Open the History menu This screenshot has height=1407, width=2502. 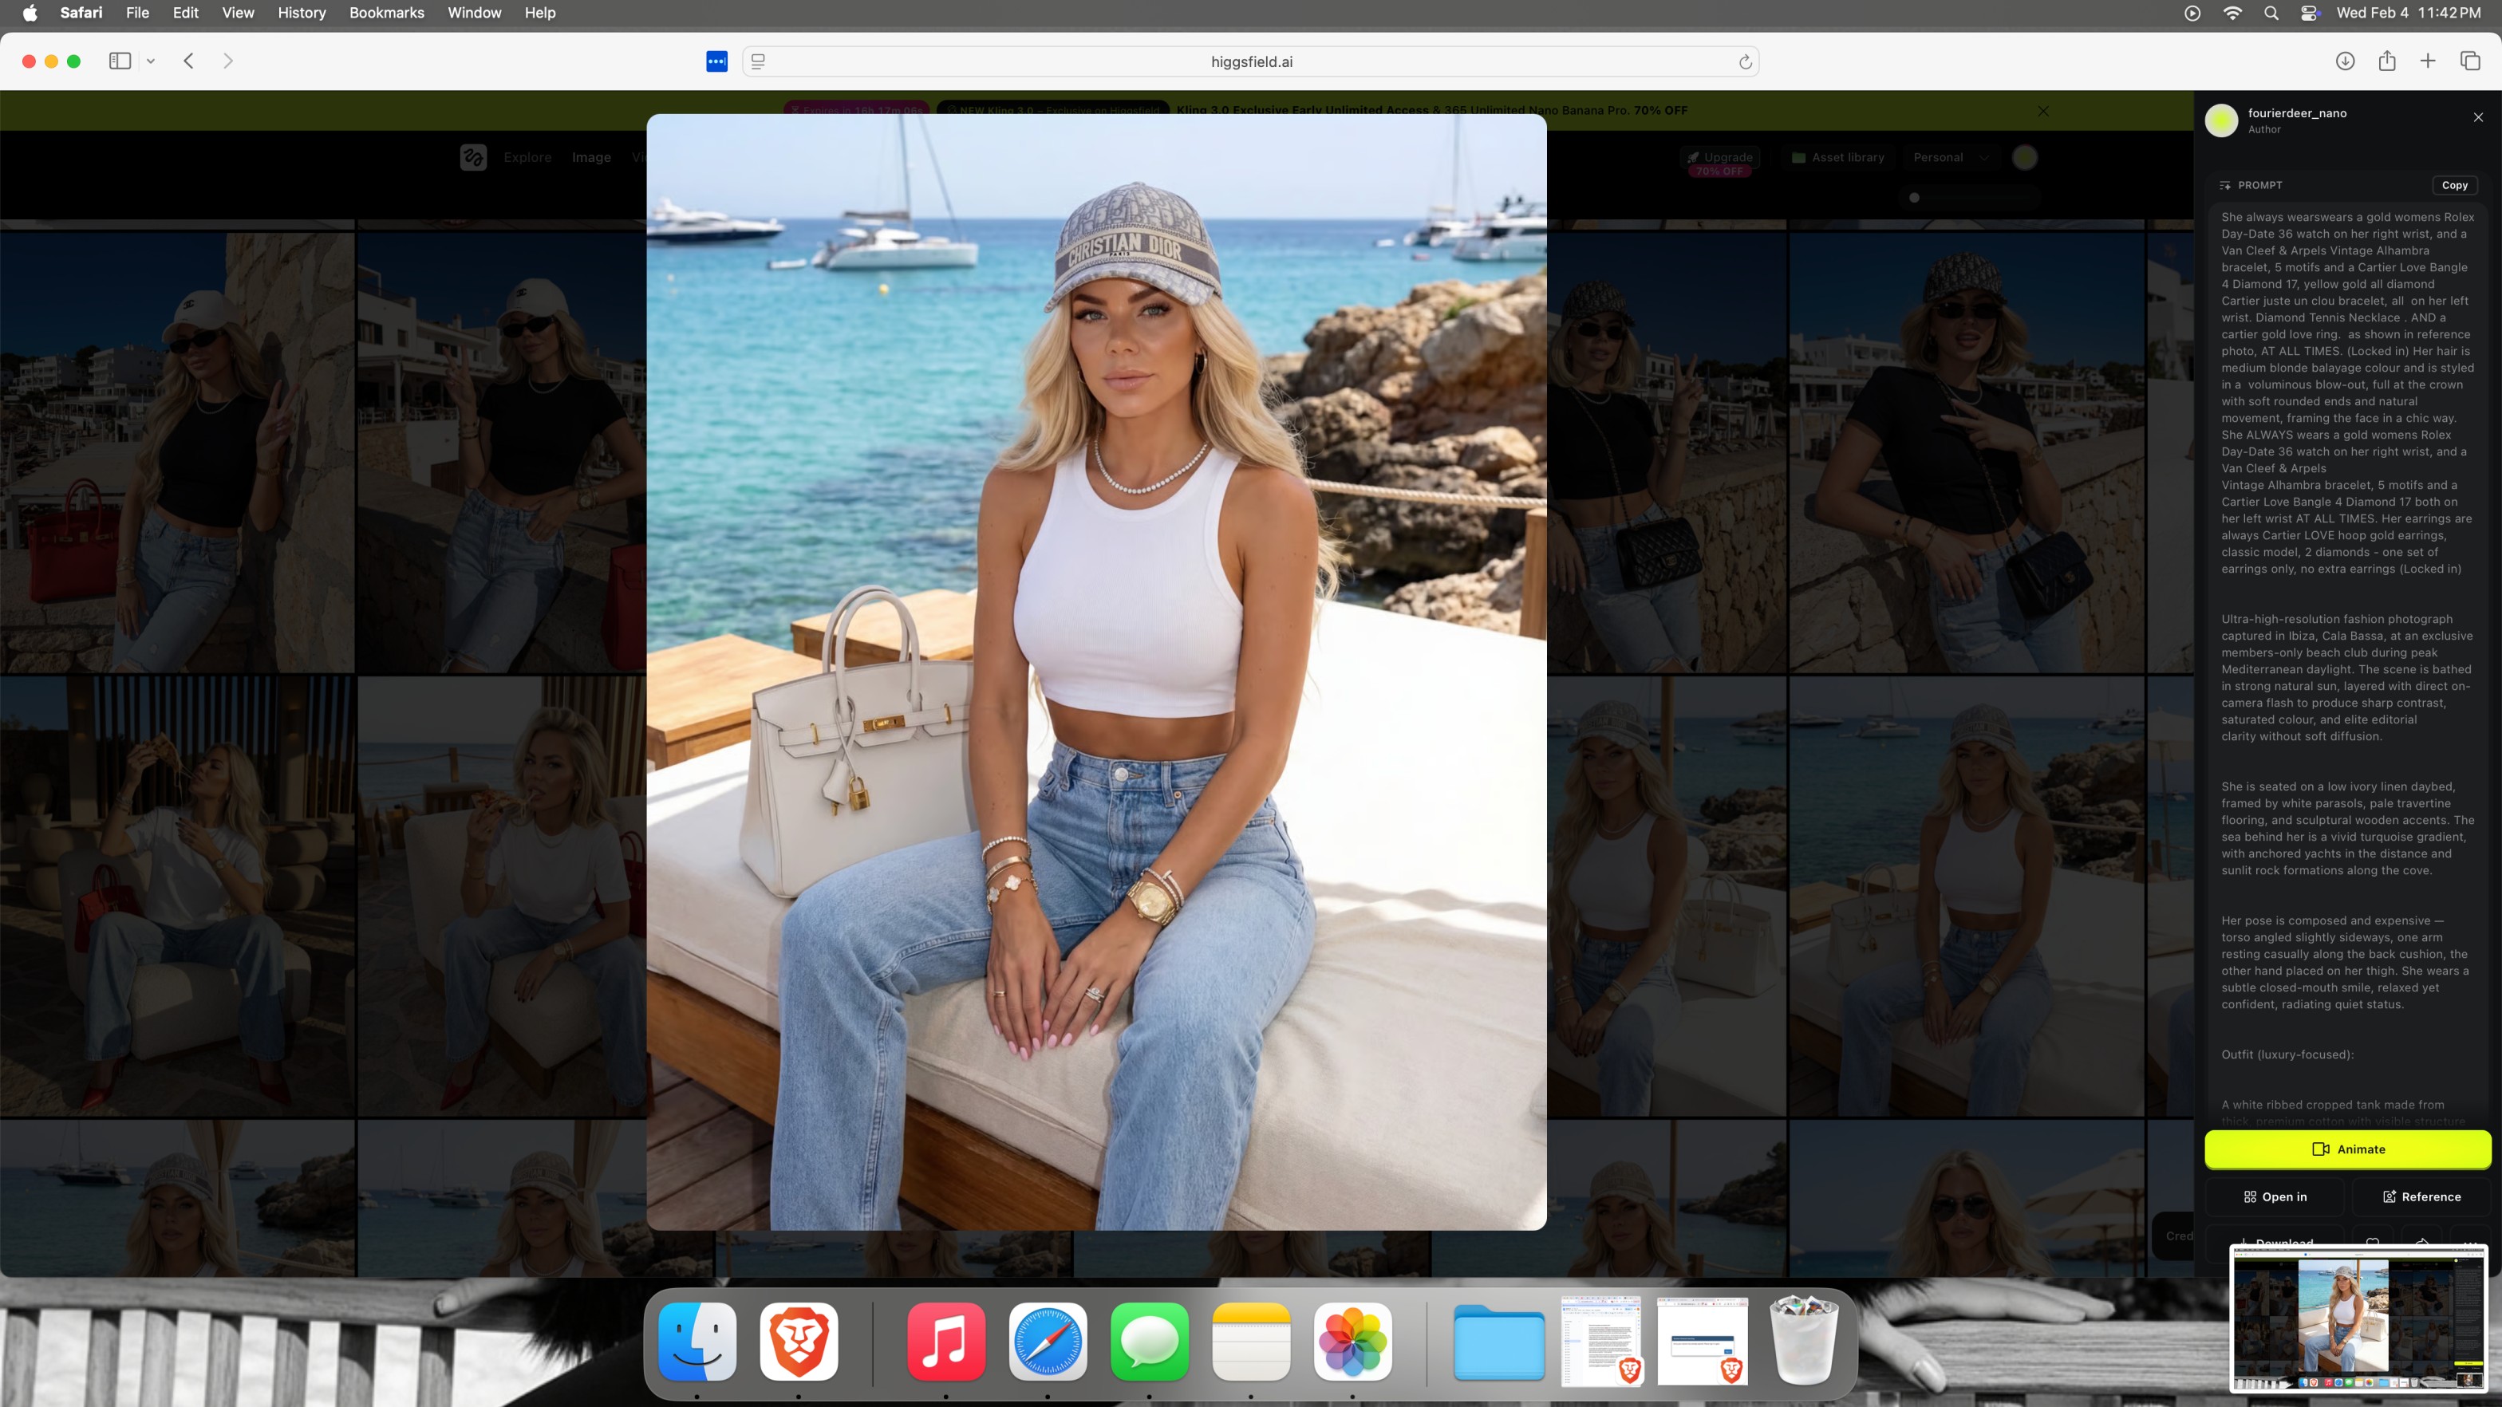pyautogui.click(x=301, y=13)
